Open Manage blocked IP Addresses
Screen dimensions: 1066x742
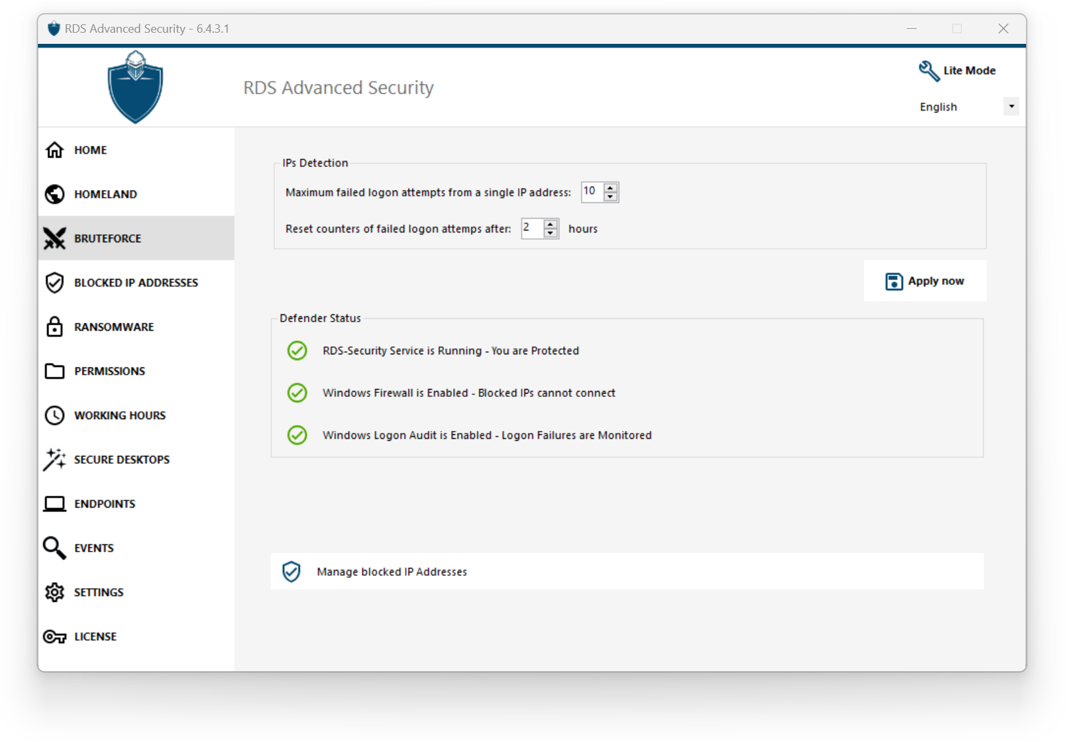627,572
